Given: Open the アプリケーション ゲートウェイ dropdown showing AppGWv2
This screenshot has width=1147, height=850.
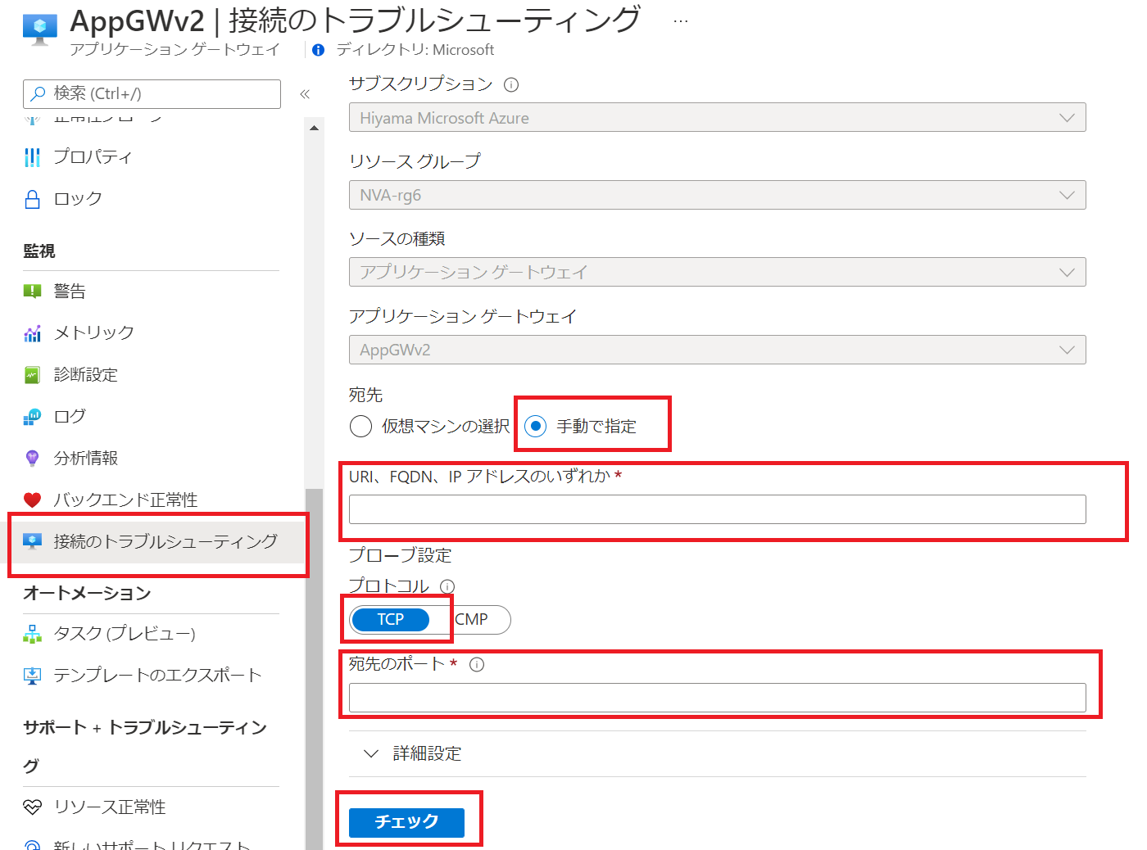Looking at the screenshot, I should pyautogui.click(x=718, y=350).
